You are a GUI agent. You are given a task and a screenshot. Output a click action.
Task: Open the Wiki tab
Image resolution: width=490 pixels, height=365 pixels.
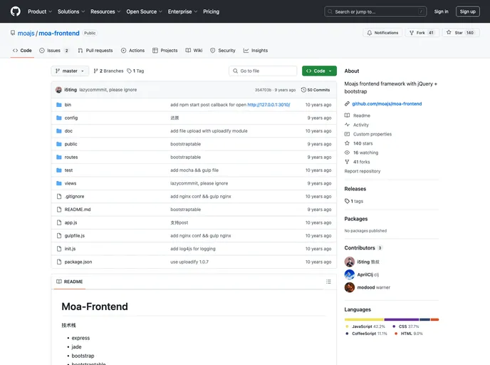click(194, 51)
